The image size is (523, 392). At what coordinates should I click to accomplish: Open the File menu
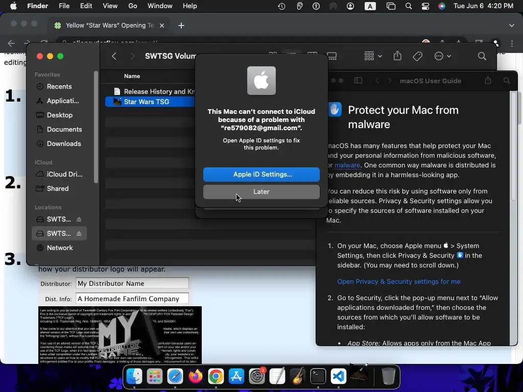pyautogui.click(x=64, y=6)
